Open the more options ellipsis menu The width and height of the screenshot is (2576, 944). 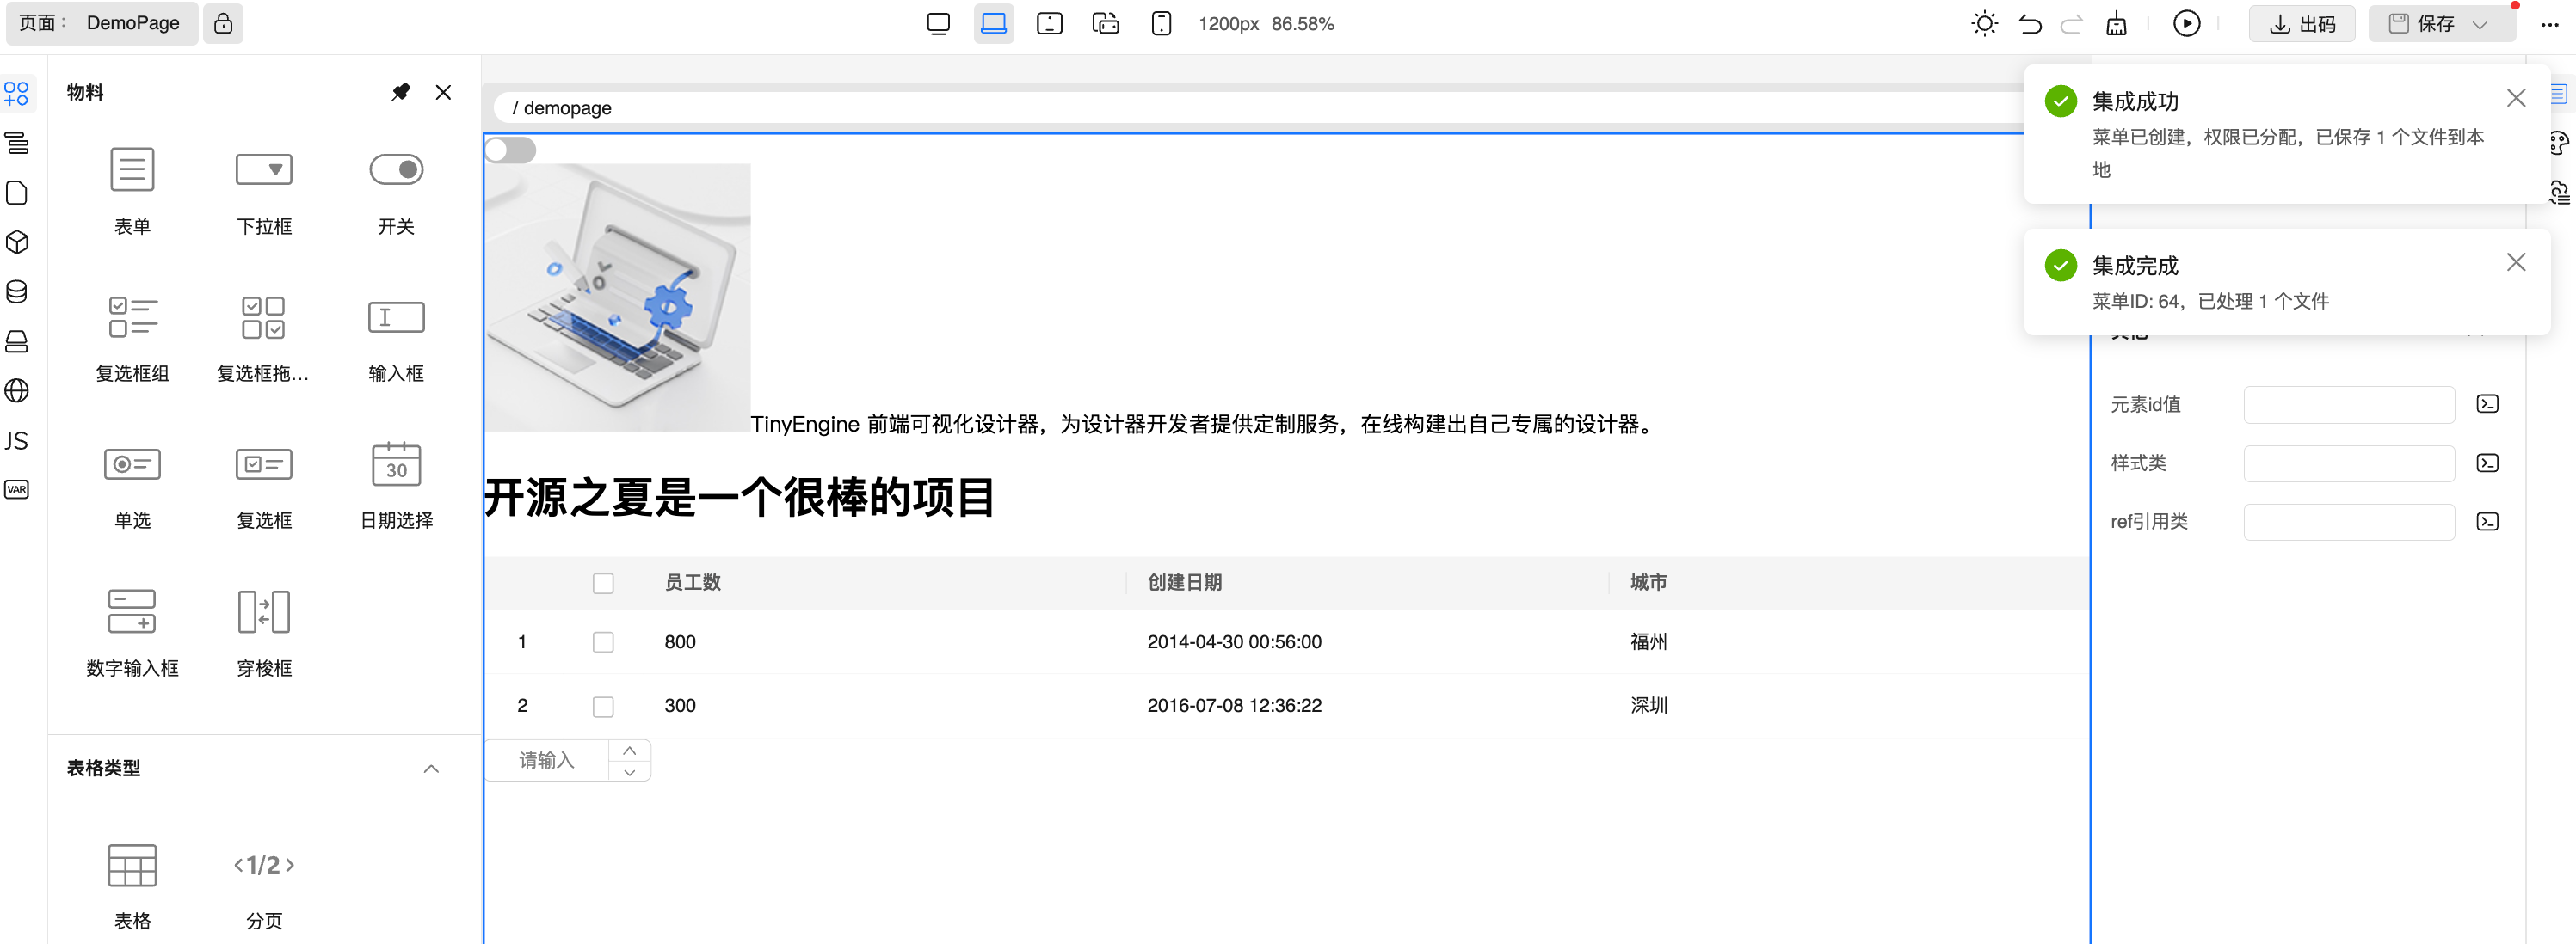click(2549, 25)
